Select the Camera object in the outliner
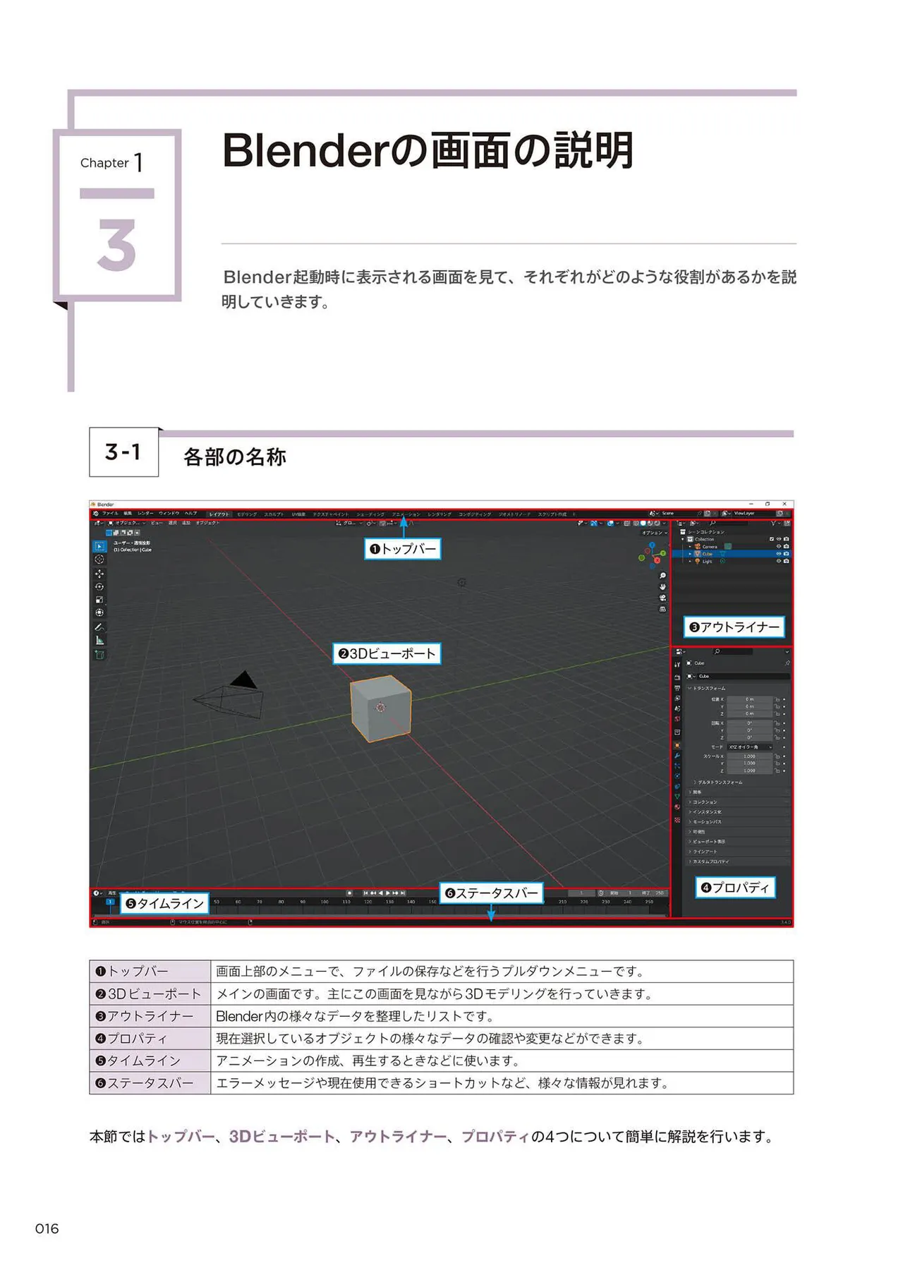This screenshot has width=903, height=1275. (x=710, y=547)
